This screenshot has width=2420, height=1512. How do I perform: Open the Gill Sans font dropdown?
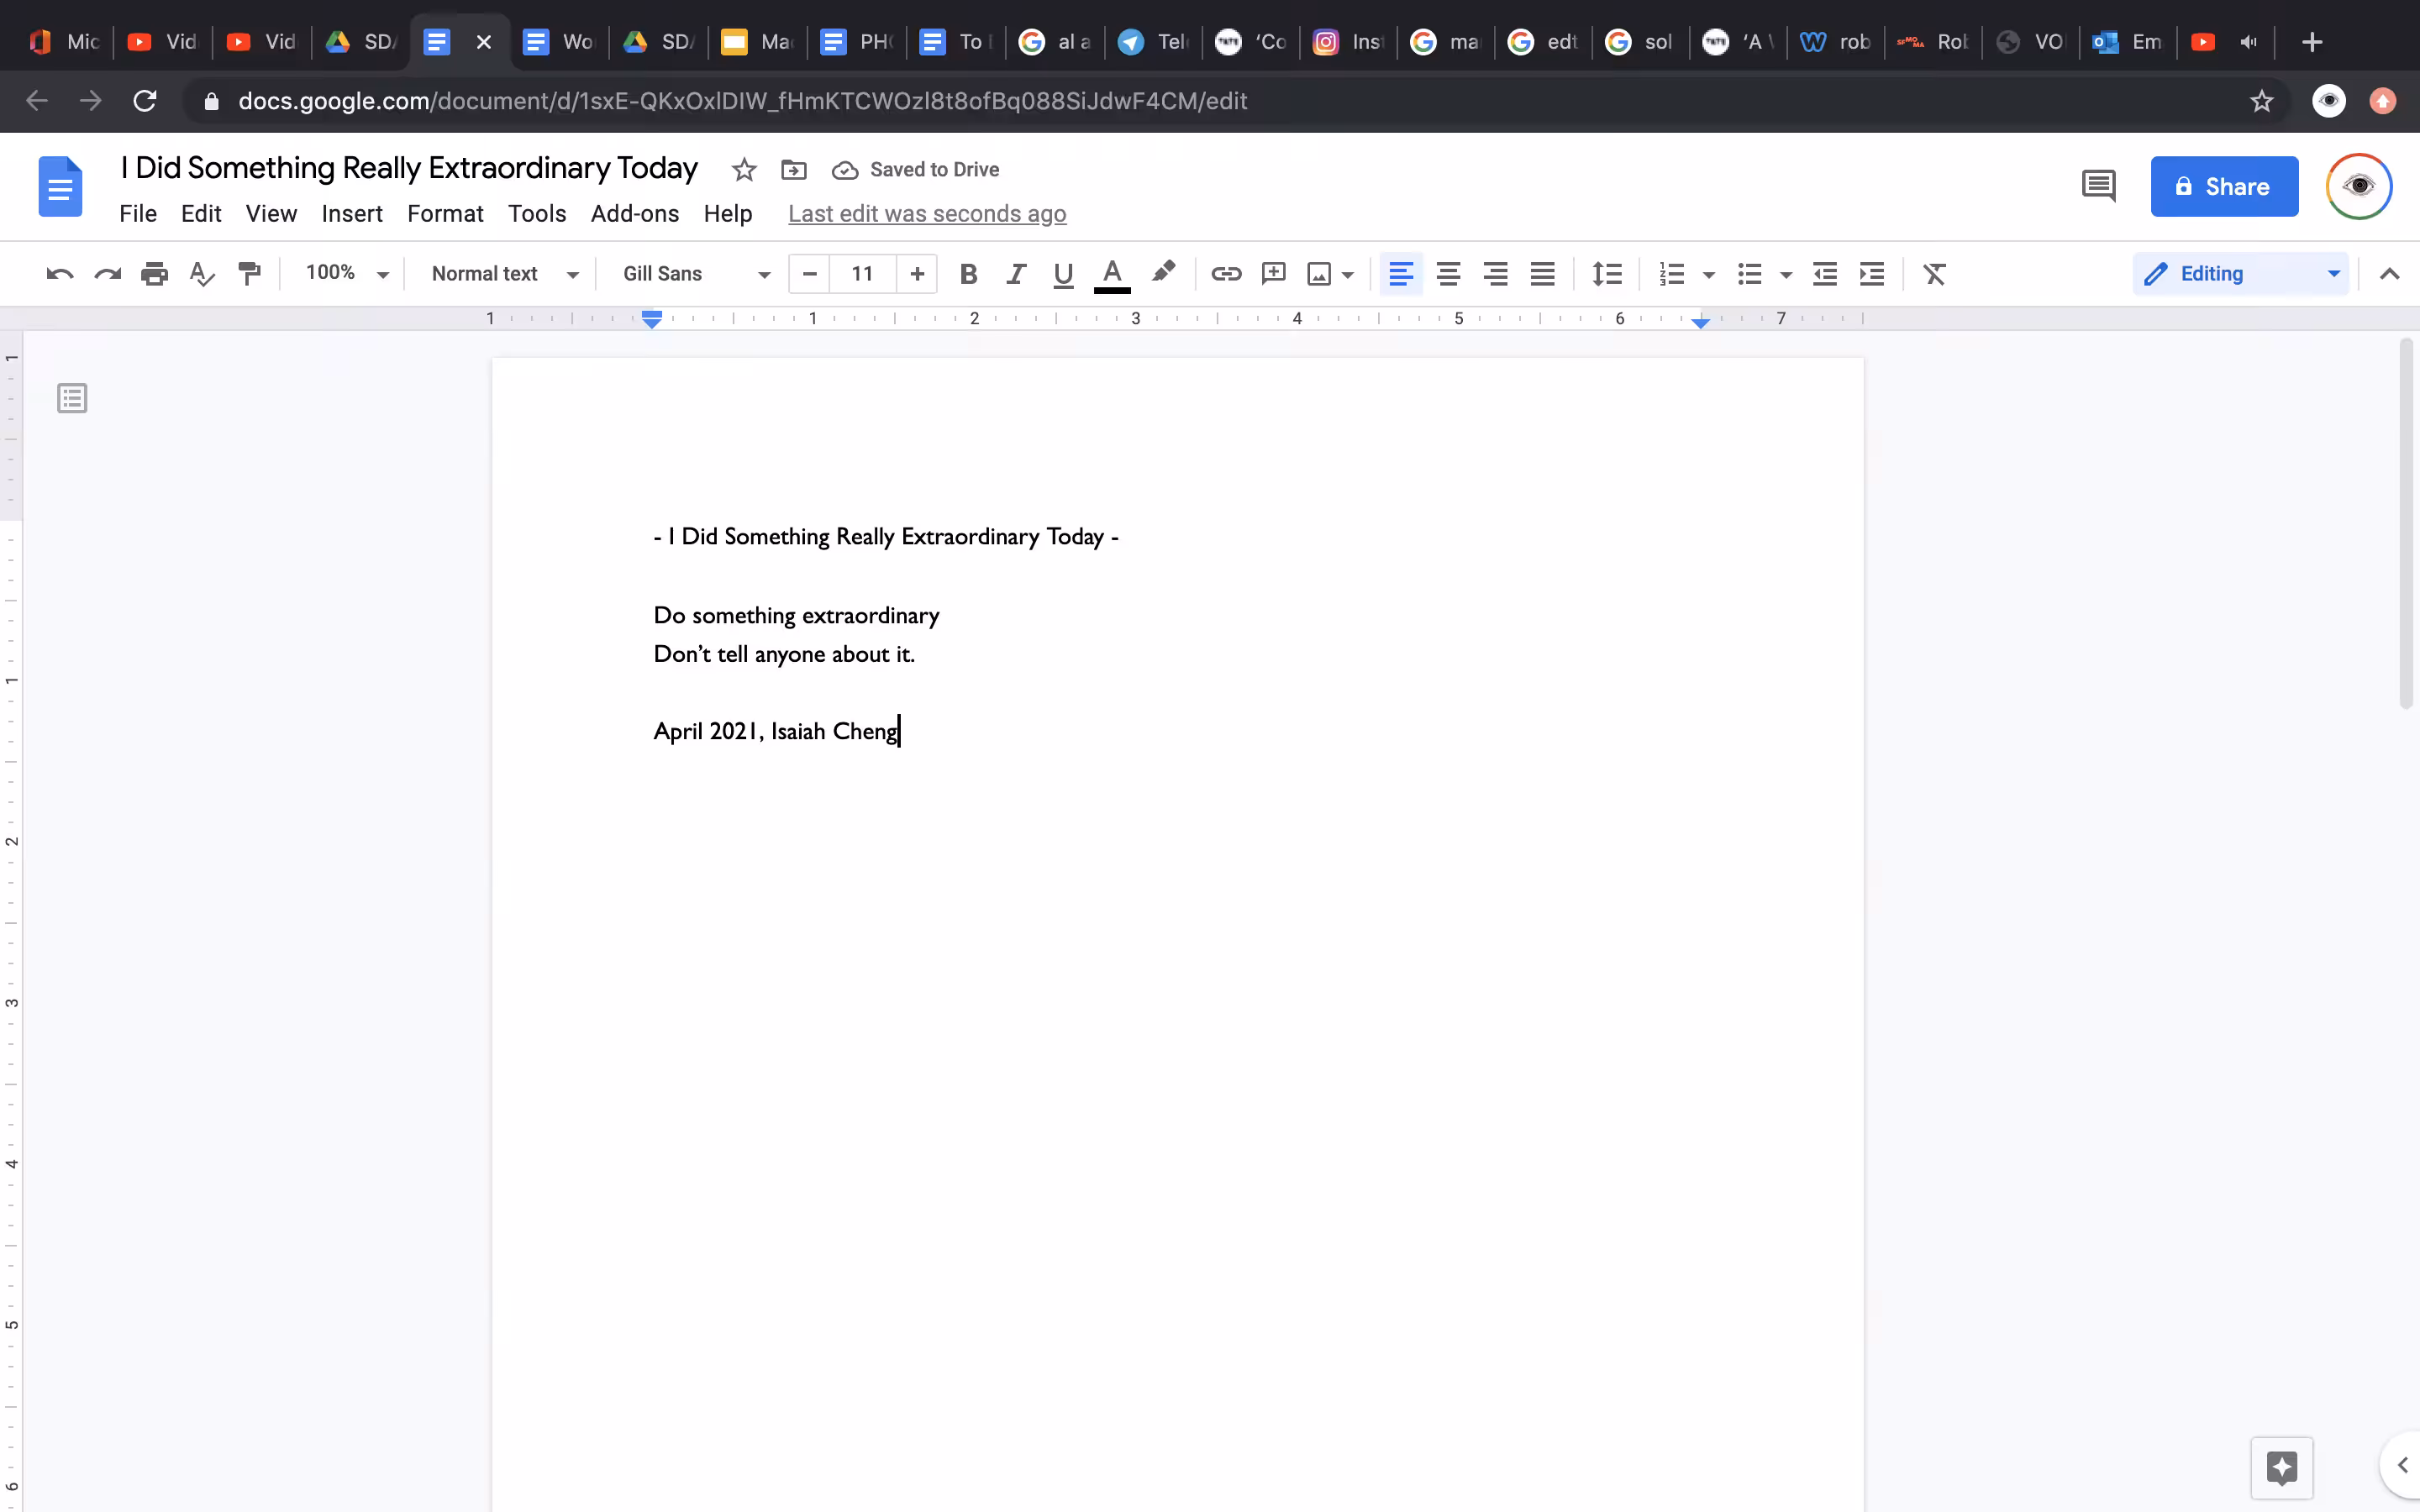697,273
